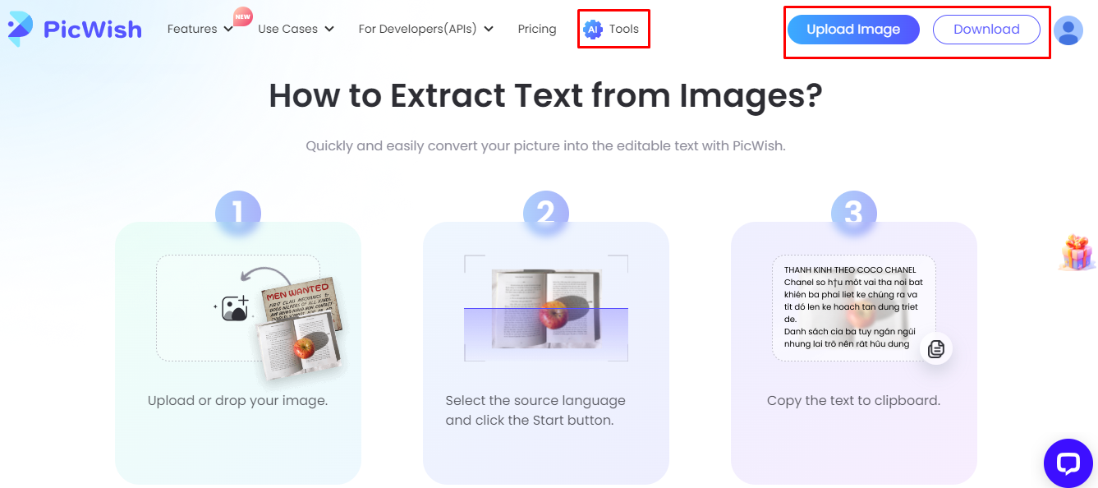
Task: Click the PicWish logo icon
Action: [21, 29]
